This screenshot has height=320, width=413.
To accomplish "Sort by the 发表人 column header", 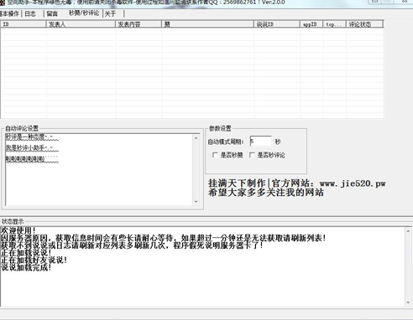I will click(81, 24).
